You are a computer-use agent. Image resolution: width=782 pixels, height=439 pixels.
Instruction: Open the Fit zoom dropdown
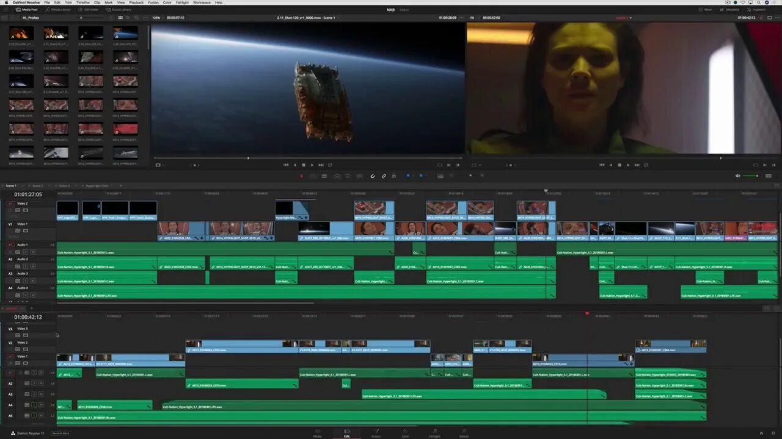click(x=473, y=18)
